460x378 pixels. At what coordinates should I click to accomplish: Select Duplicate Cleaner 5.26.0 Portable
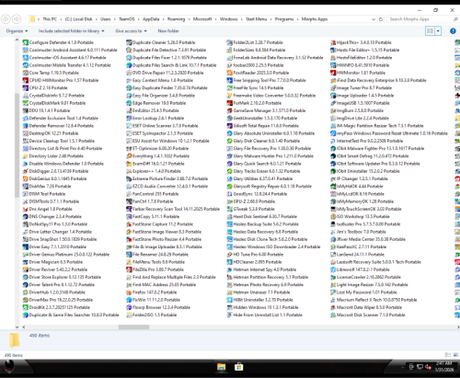pyautogui.click(x=161, y=42)
